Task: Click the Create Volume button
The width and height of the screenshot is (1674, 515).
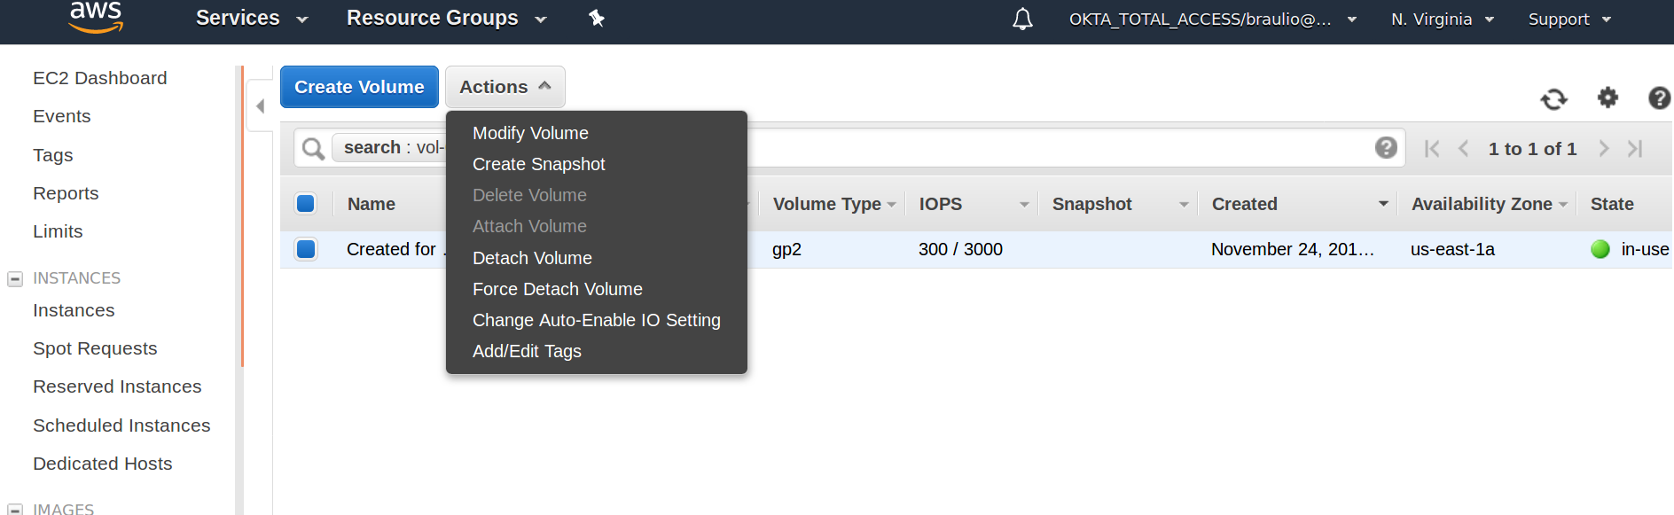Action: pos(359,87)
